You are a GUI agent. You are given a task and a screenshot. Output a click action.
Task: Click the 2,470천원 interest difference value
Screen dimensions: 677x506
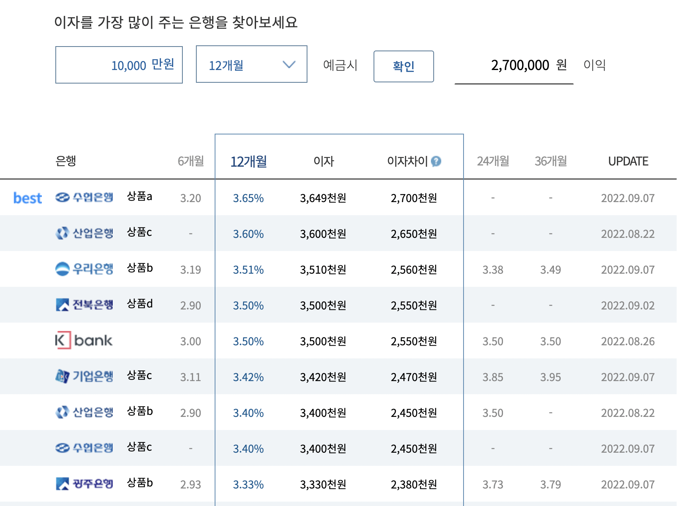[x=414, y=377]
